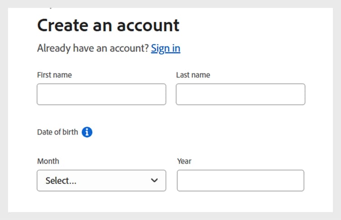341x220 pixels.
Task: Click the Month dropdown chevron arrow
Action: click(x=155, y=180)
